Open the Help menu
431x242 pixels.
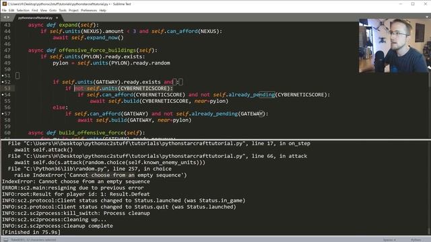(x=103, y=11)
